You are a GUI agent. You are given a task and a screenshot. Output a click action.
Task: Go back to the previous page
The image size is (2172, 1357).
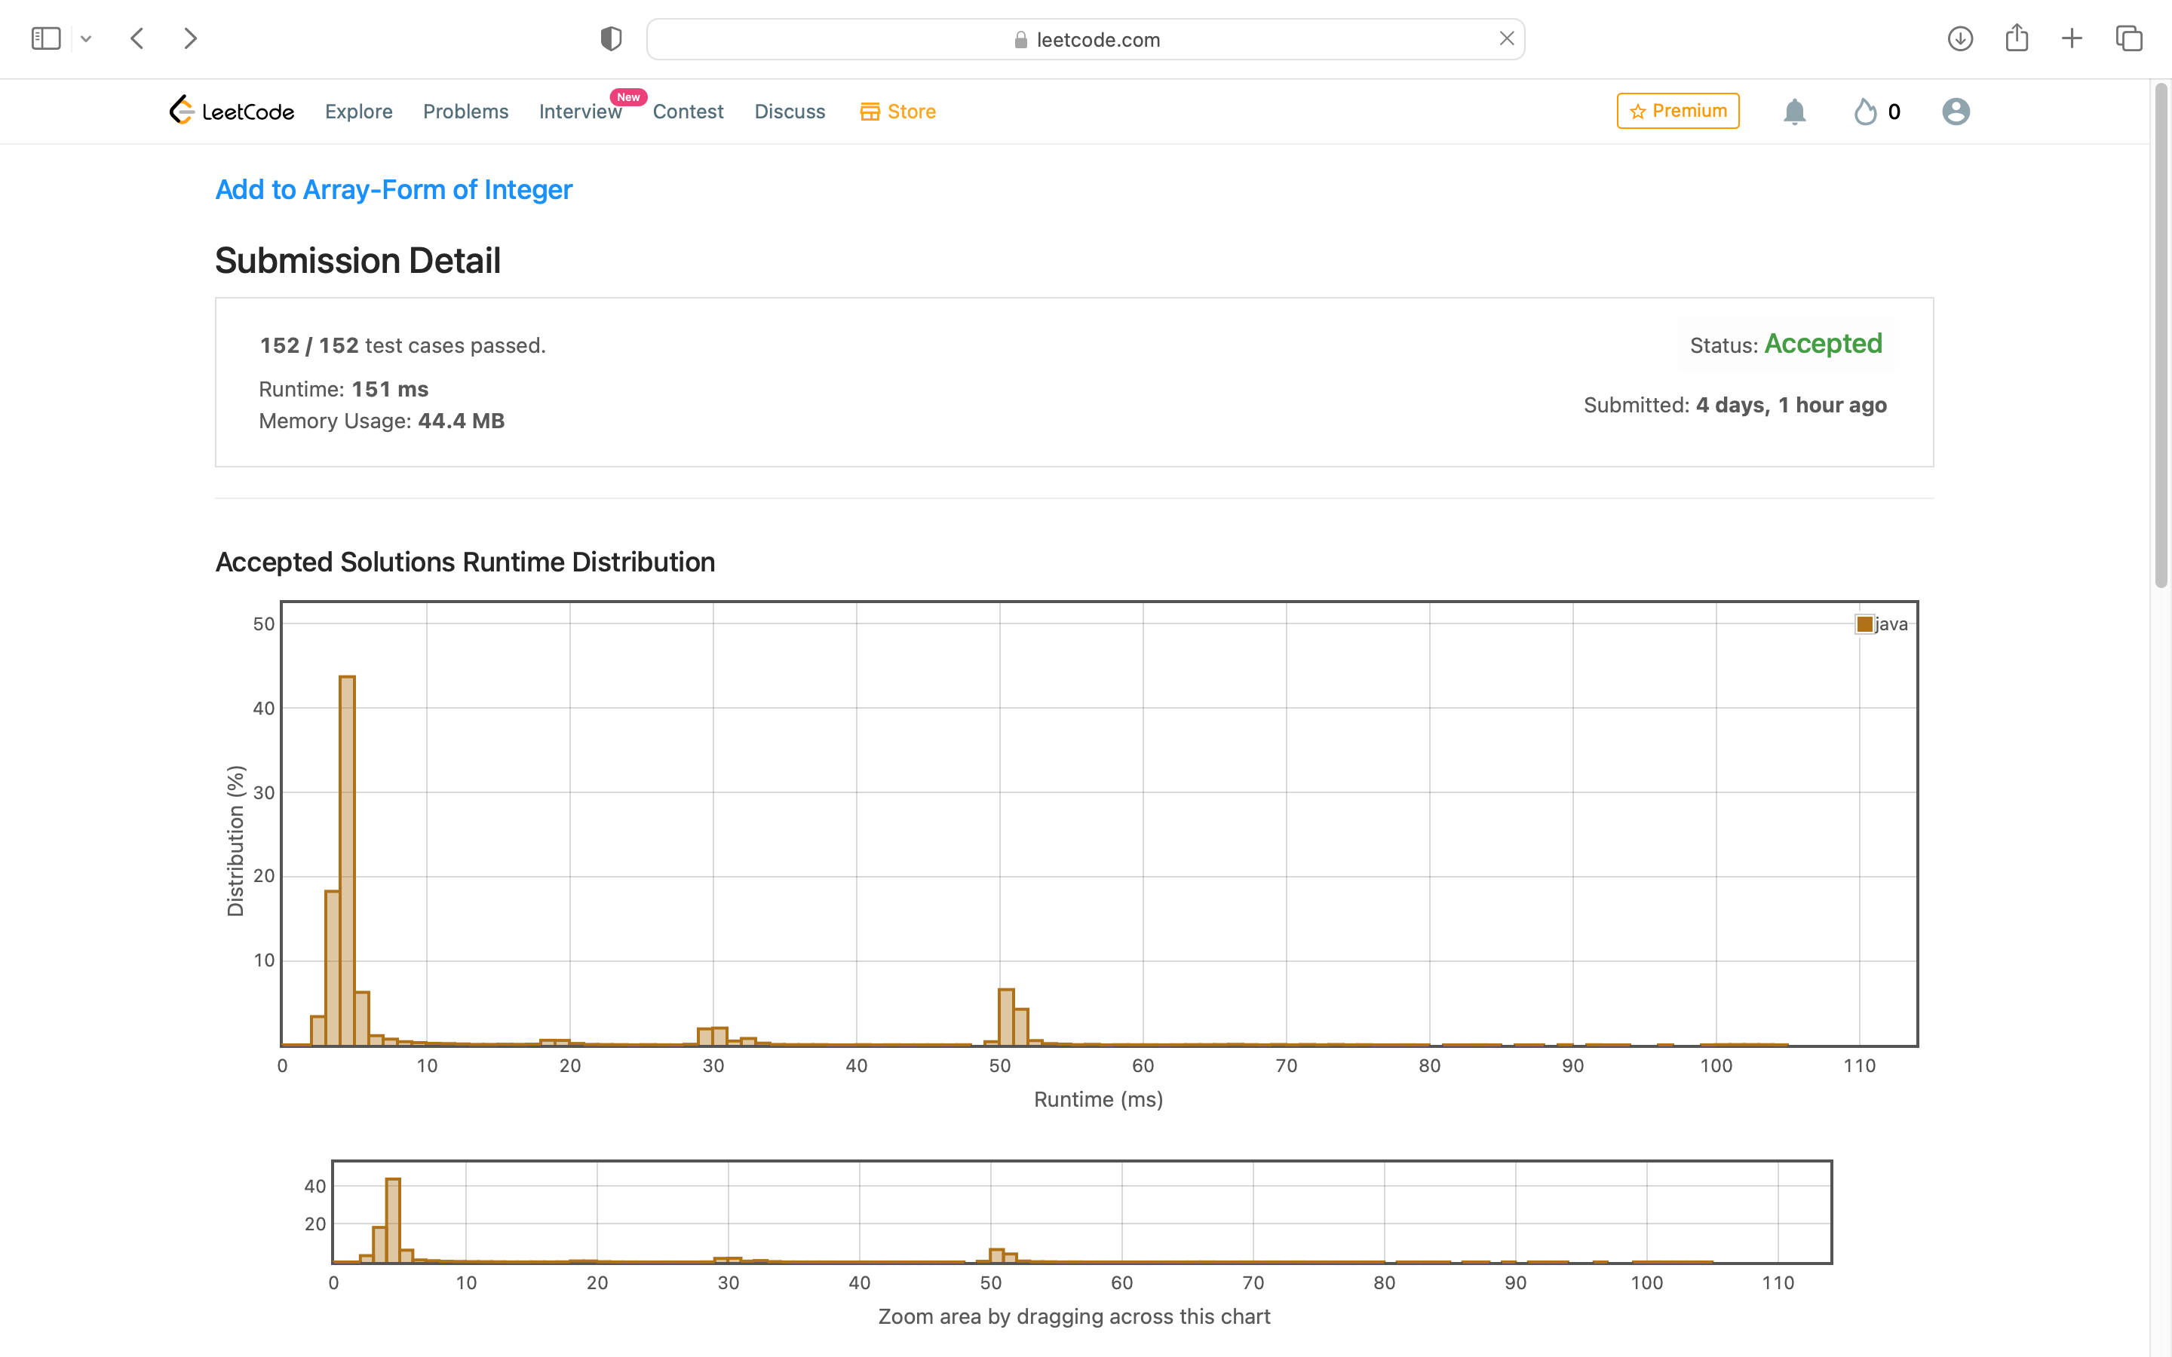[x=137, y=38]
